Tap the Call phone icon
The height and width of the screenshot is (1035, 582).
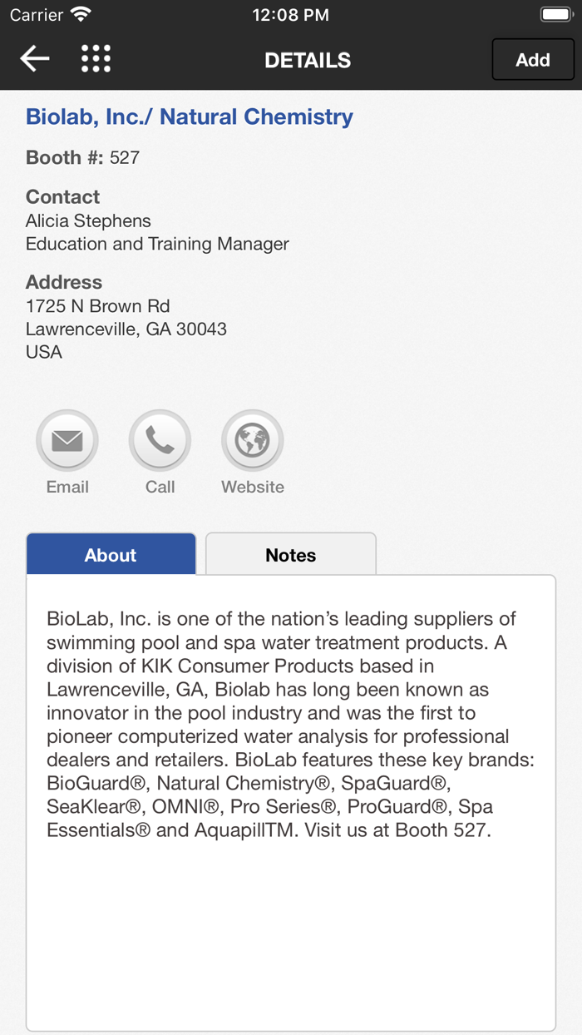(x=160, y=440)
